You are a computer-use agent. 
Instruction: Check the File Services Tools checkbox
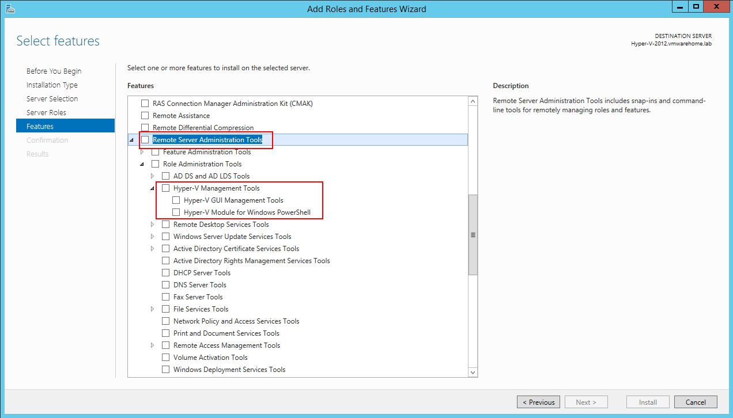166,309
